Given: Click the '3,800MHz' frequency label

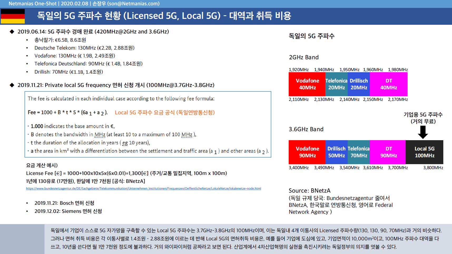Looking at the screenshot, I should click(x=433, y=168).
